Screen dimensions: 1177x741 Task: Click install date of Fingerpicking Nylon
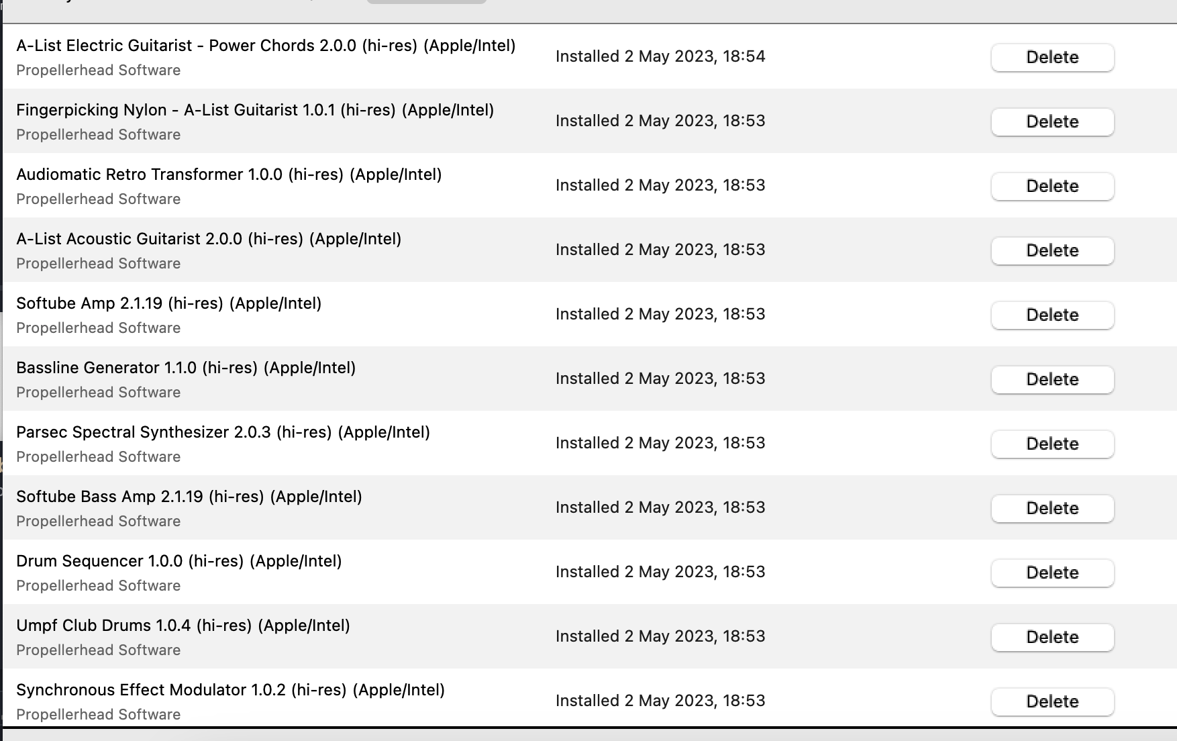point(660,121)
